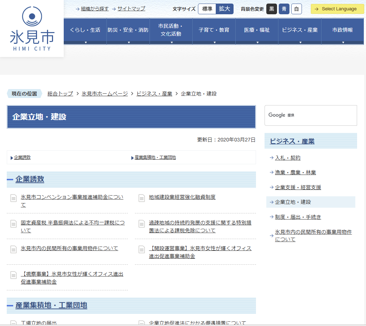The height and width of the screenshot is (326, 366).
Task: Click document icon beside 地域建設業経営強化融資制度
Action: coord(141,198)
